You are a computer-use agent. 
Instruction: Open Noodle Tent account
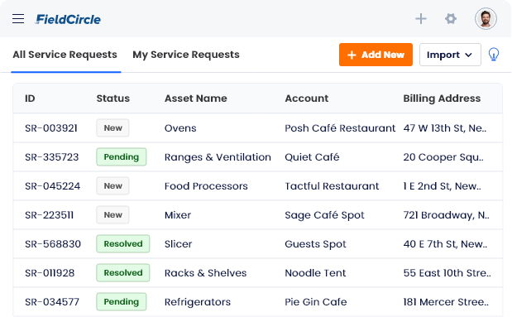tap(315, 273)
